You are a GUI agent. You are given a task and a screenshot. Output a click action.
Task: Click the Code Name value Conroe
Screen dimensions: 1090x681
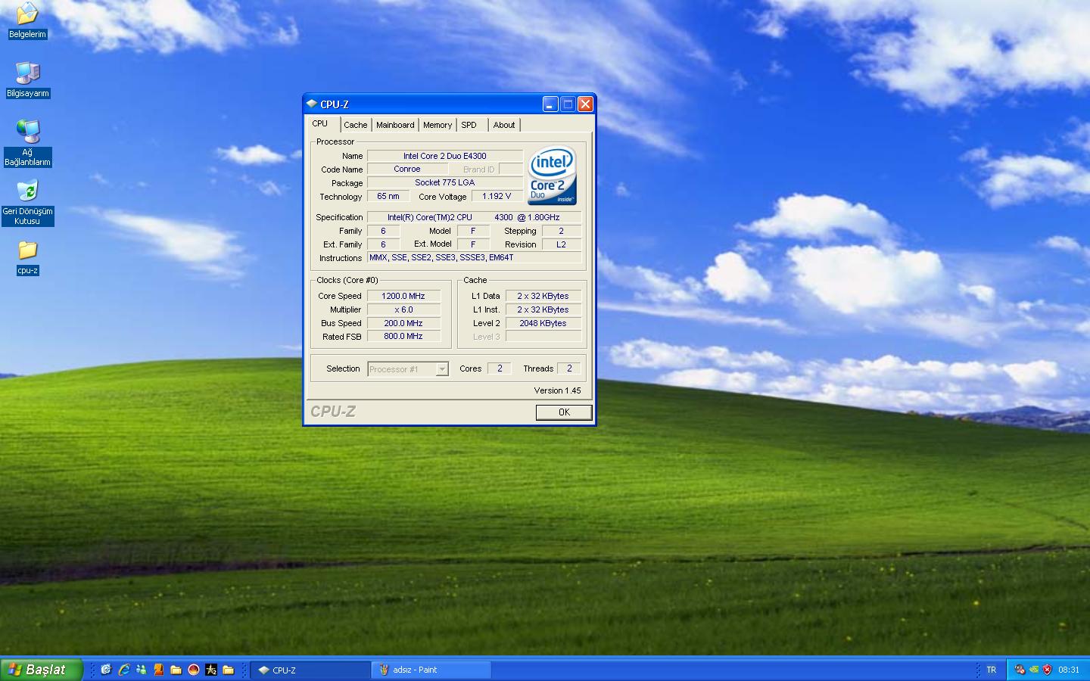coord(407,169)
